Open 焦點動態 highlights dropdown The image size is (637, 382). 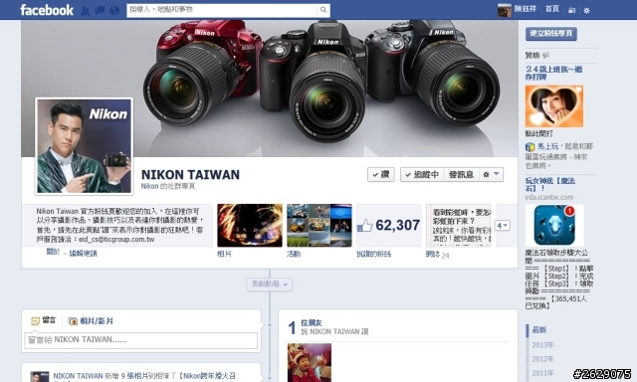click(x=270, y=285)
